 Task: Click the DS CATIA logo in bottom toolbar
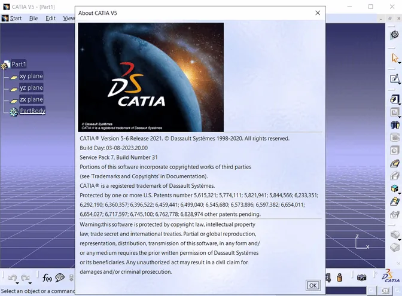pyautogui.click(x=390, y=276)
